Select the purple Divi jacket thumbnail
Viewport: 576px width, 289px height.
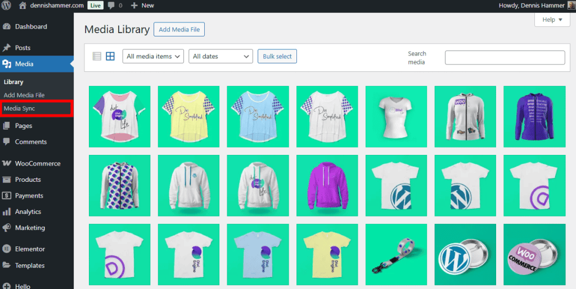point(534,117)
